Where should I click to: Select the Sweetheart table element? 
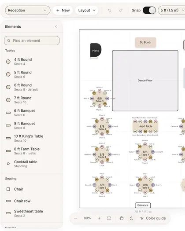coord(32,213)
